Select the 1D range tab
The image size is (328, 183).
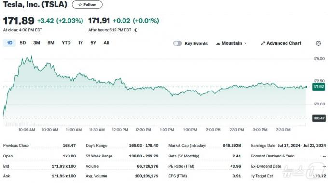click(x=10, y=43)
